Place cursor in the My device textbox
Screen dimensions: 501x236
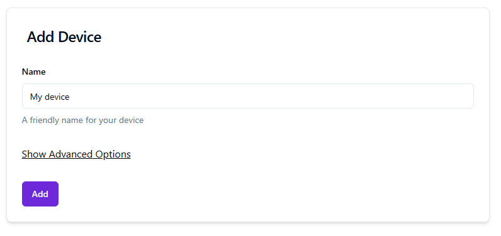click(x=248, y=96)
